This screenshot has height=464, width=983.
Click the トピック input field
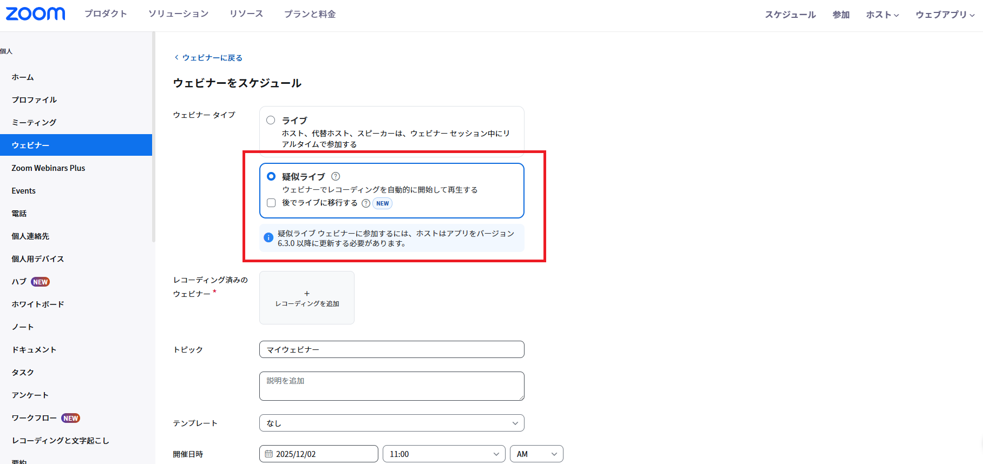(391, 349)
